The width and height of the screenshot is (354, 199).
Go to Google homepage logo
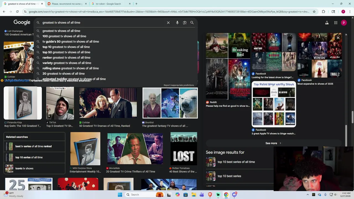(x=22, y=22)
